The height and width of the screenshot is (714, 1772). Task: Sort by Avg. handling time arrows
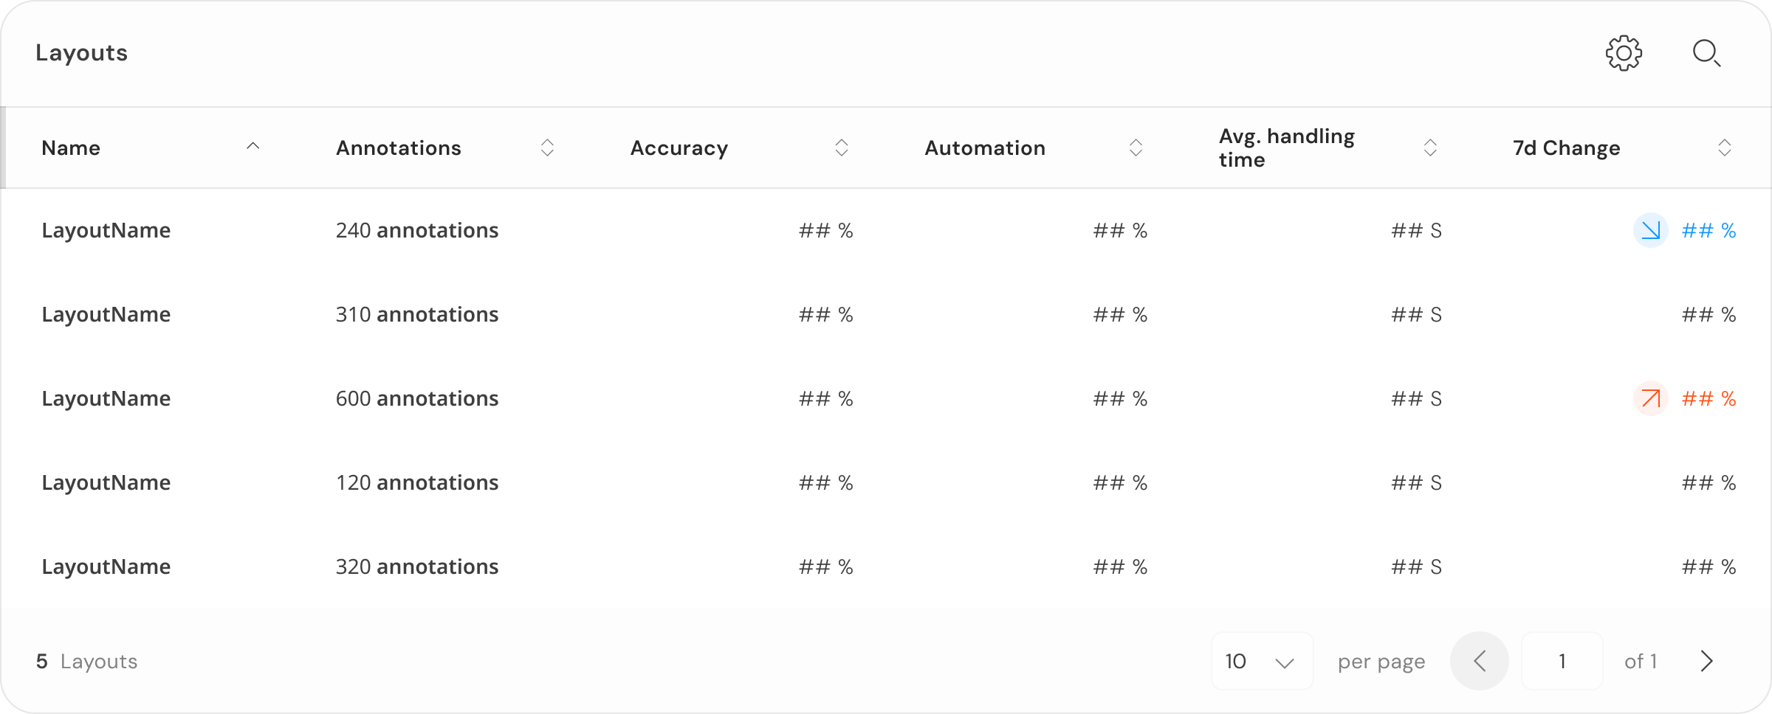pos(1430,148)
